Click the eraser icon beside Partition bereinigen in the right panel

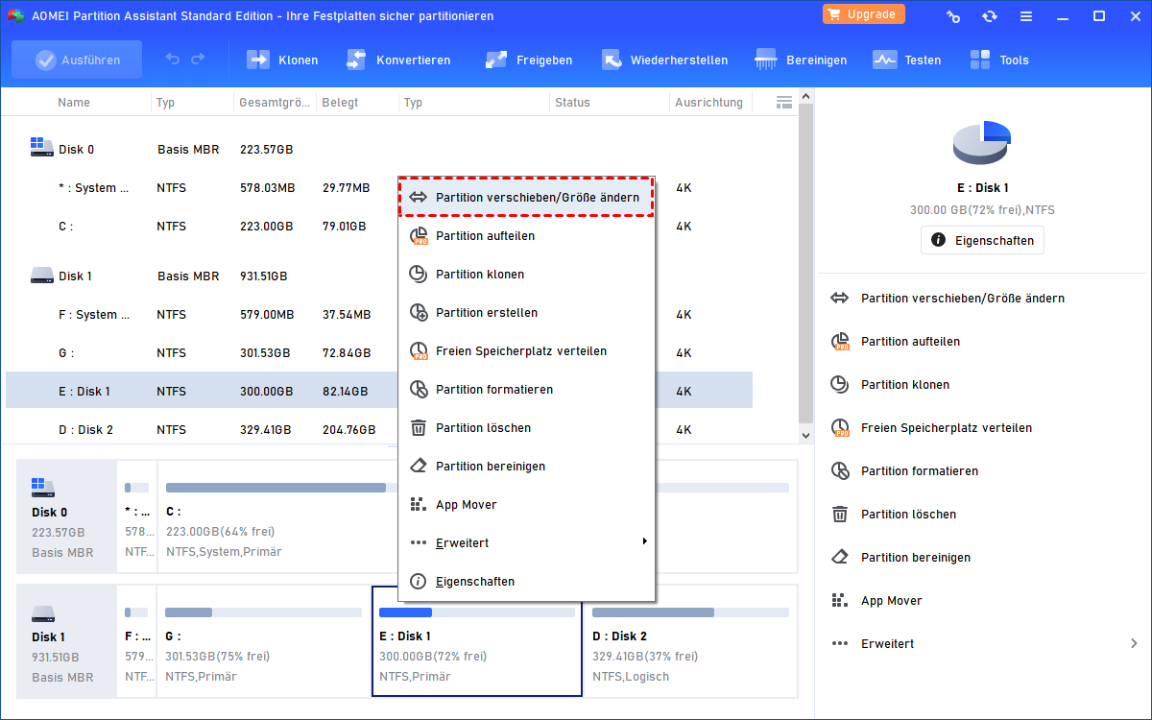pyautogui.click(x=840, y=558)
